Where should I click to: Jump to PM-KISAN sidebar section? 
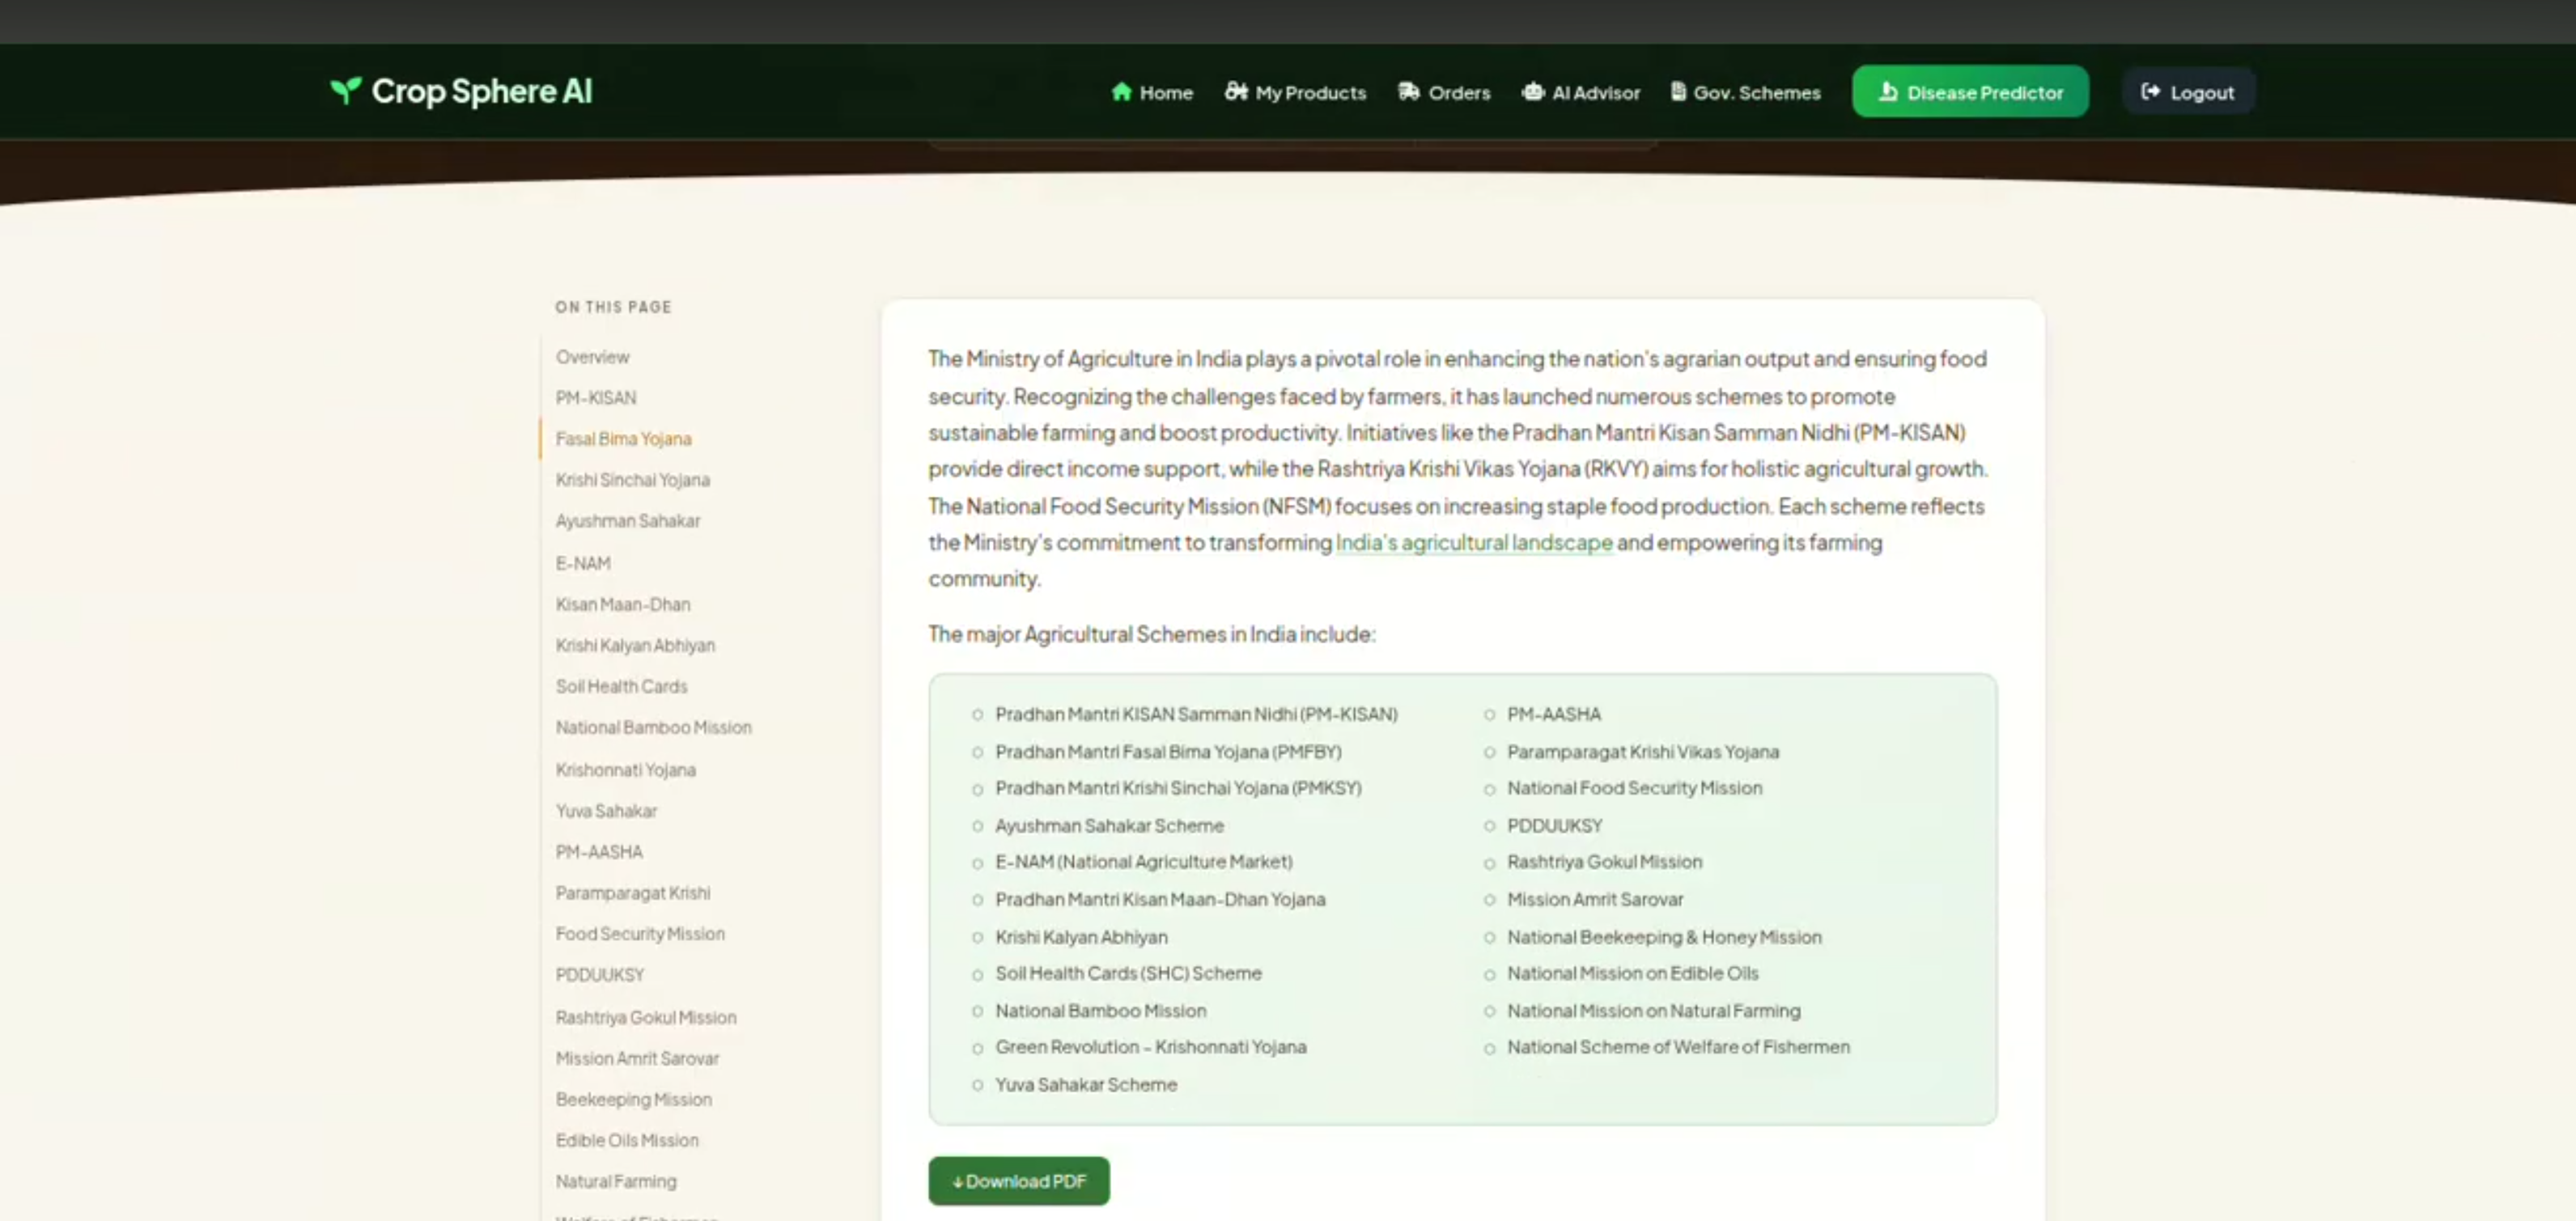pyautogui.click(x=596, y=398)
